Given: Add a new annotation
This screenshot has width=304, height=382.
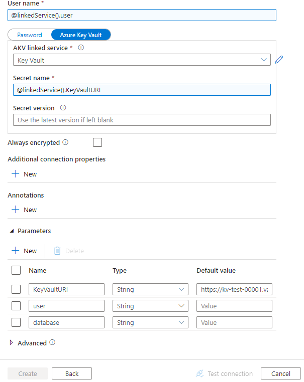Looking at the screenshot, I should click(24, 210).
